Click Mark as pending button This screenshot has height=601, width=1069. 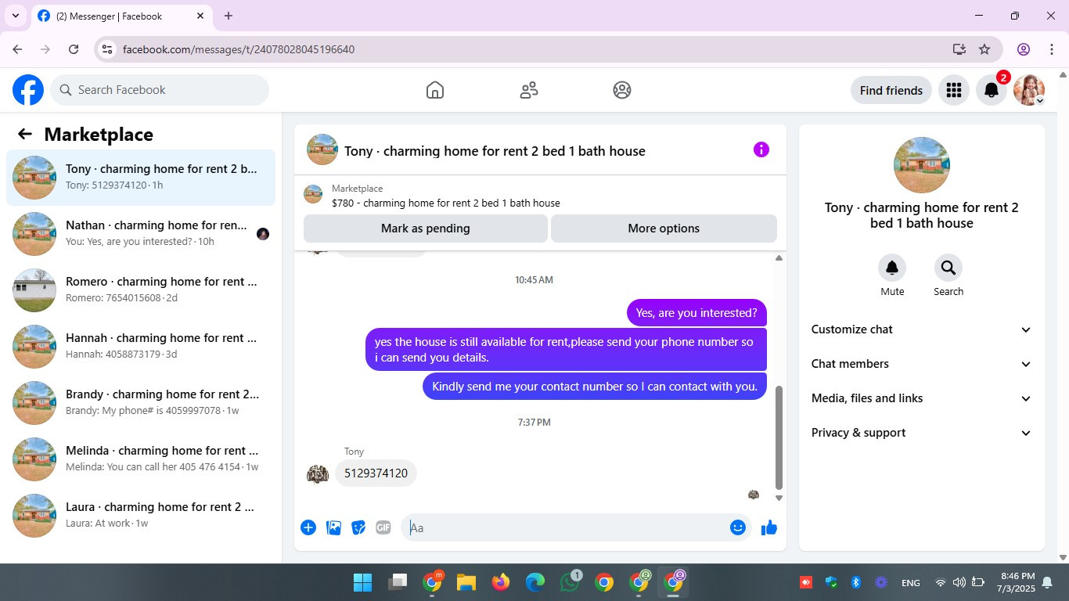(426, 229)
